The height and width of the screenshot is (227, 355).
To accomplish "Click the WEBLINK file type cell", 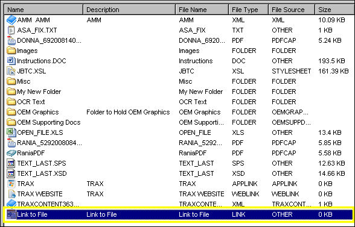I will pos(245,194).
